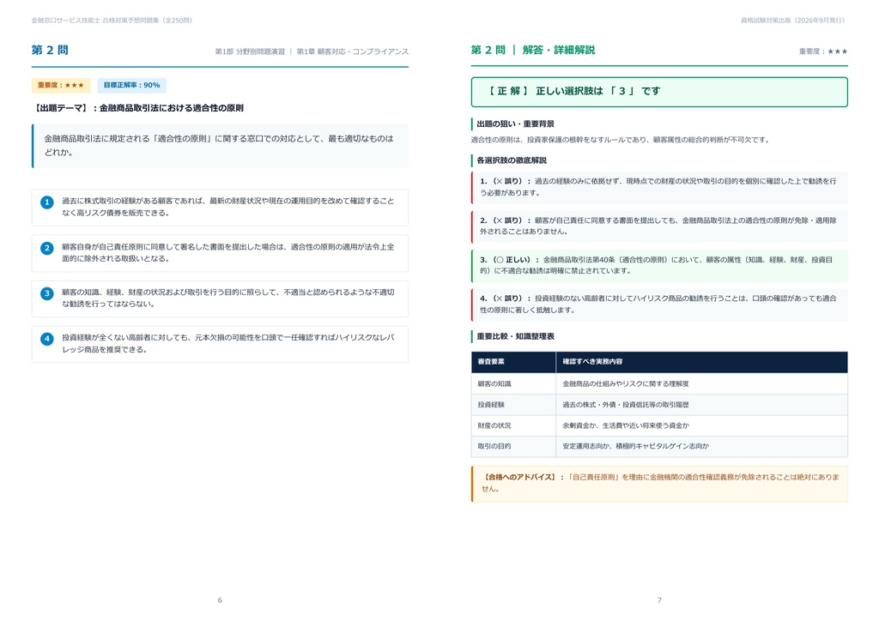Click option text beginning 顧客の知識、経験、財産の状況
The image size is (879, 621).
(228, 298)
